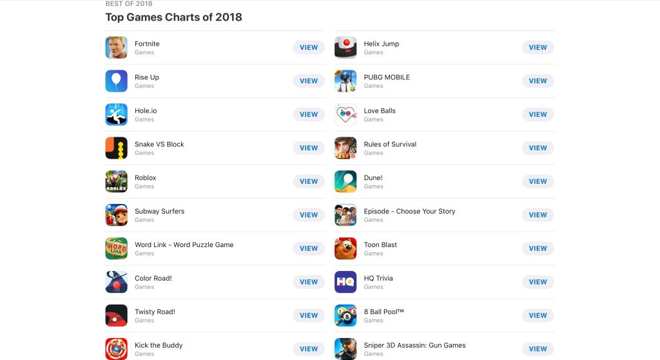Open Rules of Survival title link
The image size is (660, 360).
tap(390, 144)
